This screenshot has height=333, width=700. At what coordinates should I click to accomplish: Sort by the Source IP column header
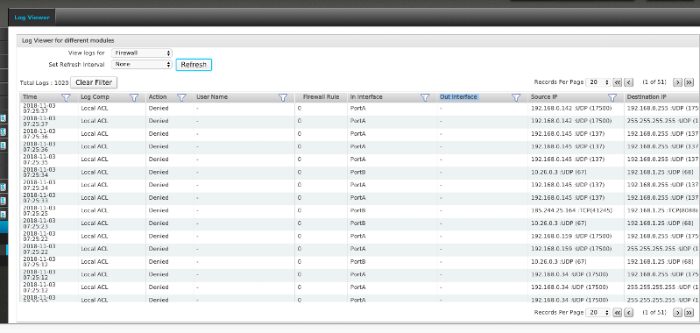[x=544, y=97]
